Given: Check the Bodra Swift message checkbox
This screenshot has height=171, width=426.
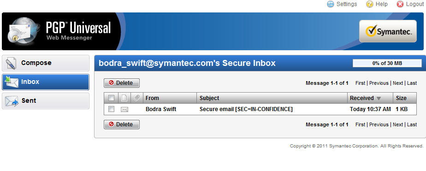Looking at the screenshot, I should pyautogui.click(x=112, y=109).
